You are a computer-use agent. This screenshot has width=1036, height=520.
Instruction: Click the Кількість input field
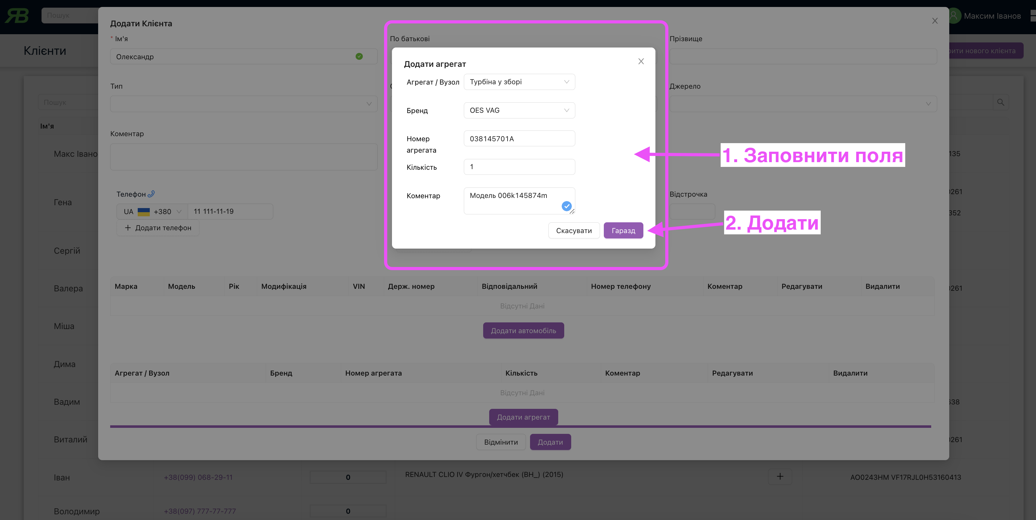(519, 167)
